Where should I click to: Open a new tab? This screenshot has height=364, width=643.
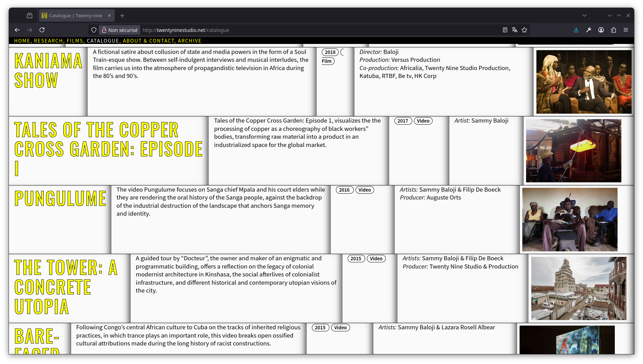(x=122, y=15)
